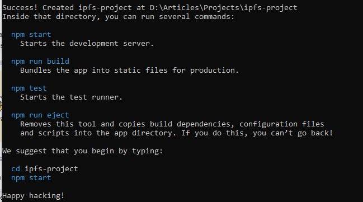Click the word 'build' in blue
The image size is (363, 202).
pos(58,62)
